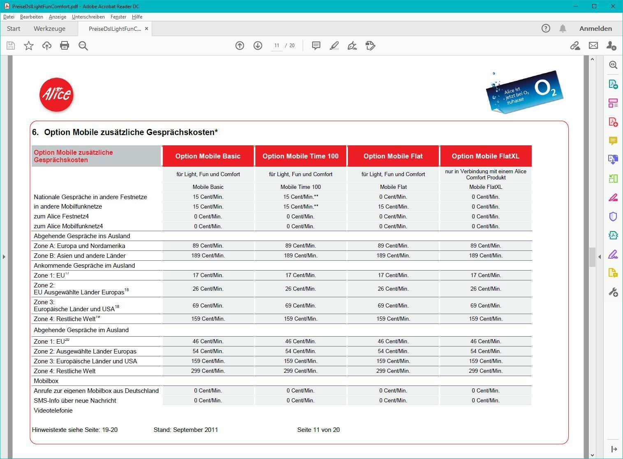Viewport: 623px width, 459px height.
Task: Print the document with printer icon
Action: coord(65,46)
